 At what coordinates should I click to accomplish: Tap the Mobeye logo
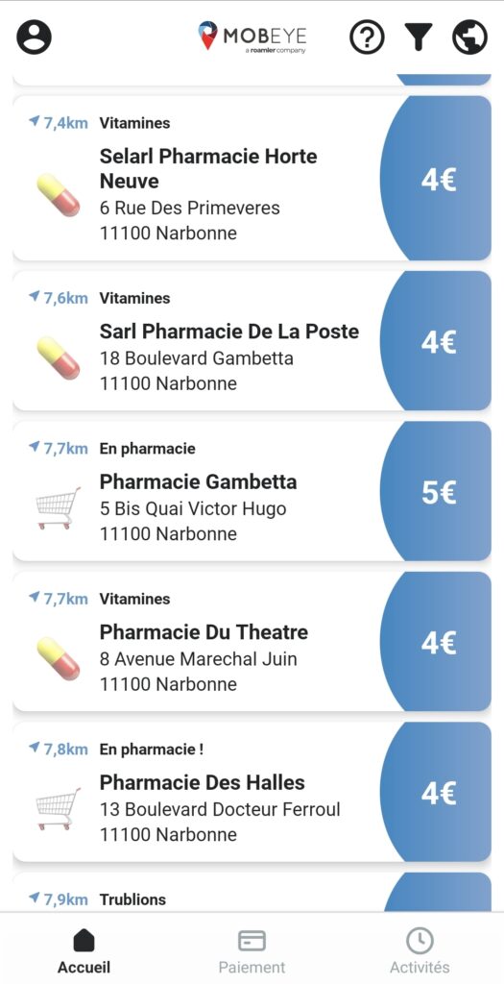(252, 37)
